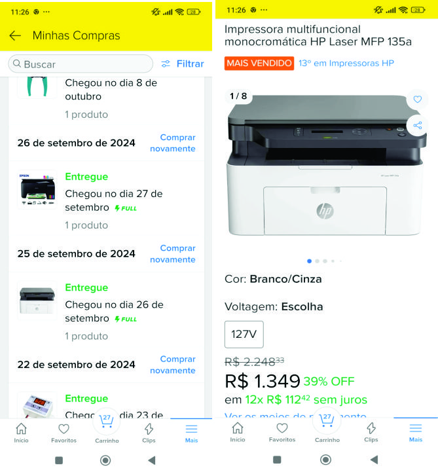
Task: Open Clips in the right bottom bar
Action: point(371,433)
